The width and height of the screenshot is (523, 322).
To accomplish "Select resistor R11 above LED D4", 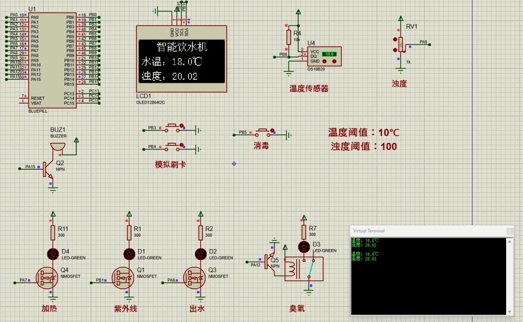I will (52, 232).
